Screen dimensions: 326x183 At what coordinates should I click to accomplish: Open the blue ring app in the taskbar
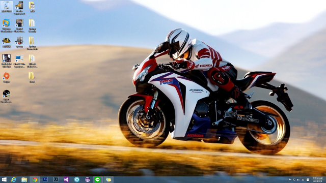click(77, 179)
